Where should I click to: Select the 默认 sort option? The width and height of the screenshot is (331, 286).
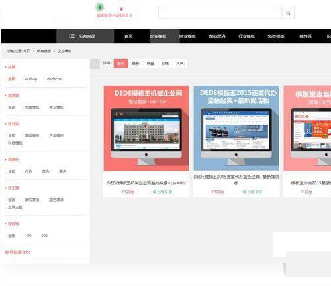tap(121, 64)
